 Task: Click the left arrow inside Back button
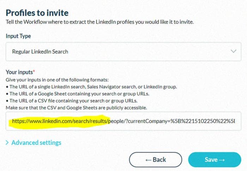click(148, 160)
